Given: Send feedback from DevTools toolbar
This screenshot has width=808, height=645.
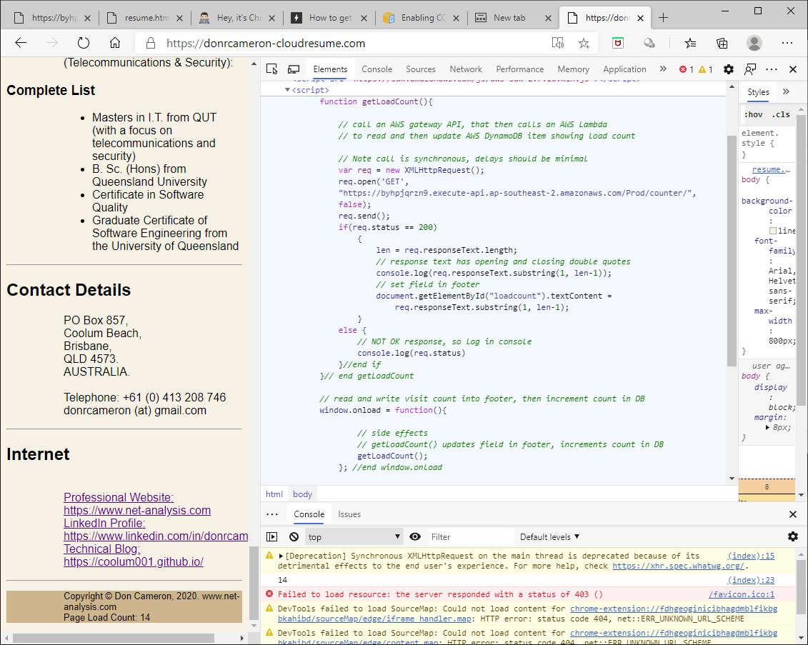Looking at the screenshot, I should [x=750, y=69].
